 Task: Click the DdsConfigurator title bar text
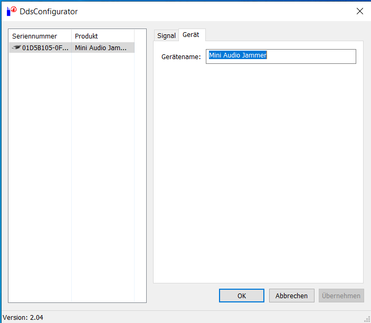(x=48, y=11)
